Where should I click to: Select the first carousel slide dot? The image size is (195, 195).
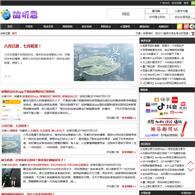coord(5,76)
